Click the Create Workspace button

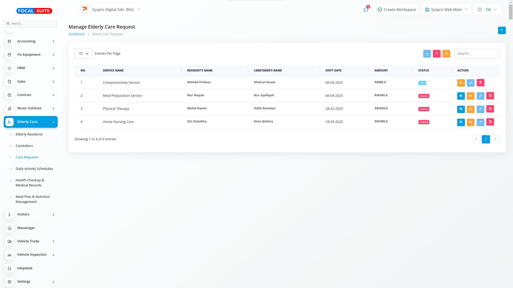click(x=397, y=10)
